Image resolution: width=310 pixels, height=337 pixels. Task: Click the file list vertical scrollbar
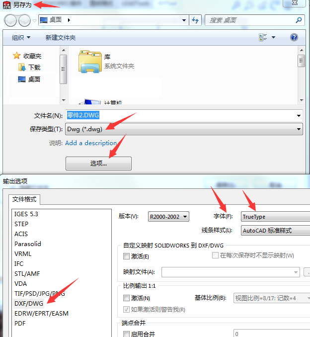302,75
